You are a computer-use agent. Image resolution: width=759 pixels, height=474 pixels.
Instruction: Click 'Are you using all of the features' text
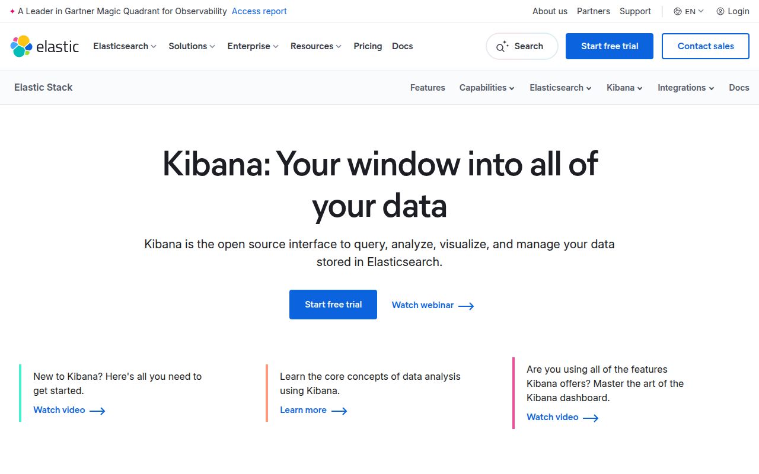click(x=605, y=383)
